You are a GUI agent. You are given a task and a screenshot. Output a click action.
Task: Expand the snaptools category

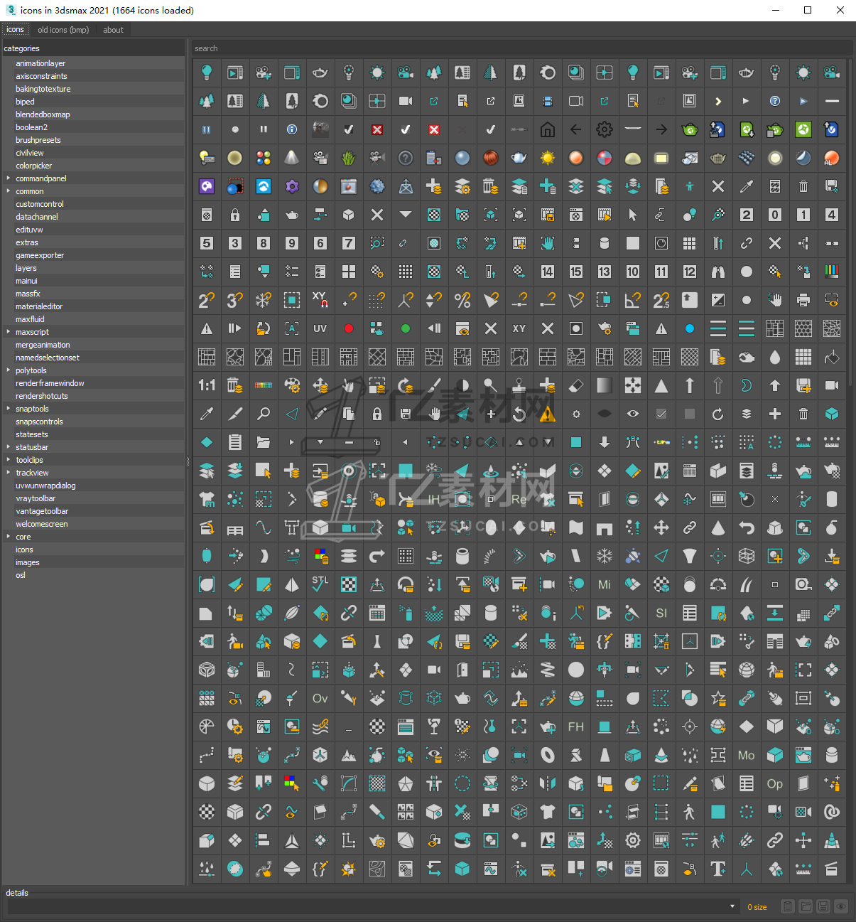coord(9,409)
